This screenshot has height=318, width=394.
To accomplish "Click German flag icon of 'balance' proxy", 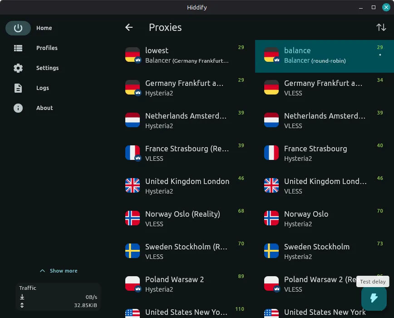I will click(x=271, y=55).
